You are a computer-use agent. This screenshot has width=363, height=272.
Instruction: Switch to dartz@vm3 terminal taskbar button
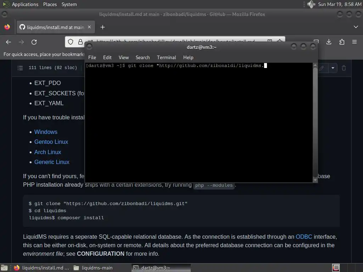tap(161, 268)
